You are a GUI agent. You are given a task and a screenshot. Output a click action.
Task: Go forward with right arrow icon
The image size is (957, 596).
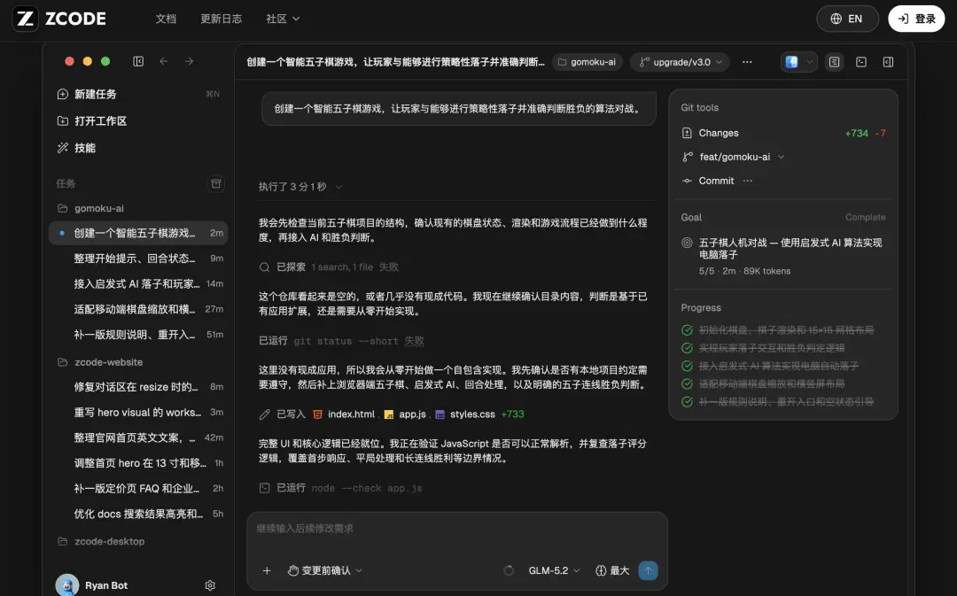190,61
